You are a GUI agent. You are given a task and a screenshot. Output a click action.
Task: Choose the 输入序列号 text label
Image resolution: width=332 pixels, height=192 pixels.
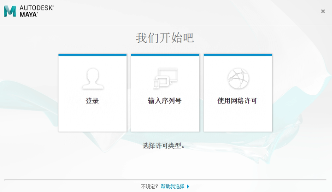coord(165,101)
